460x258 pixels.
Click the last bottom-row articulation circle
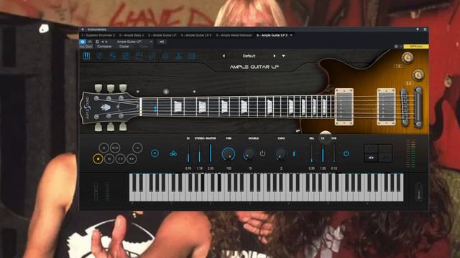point(132,159)
